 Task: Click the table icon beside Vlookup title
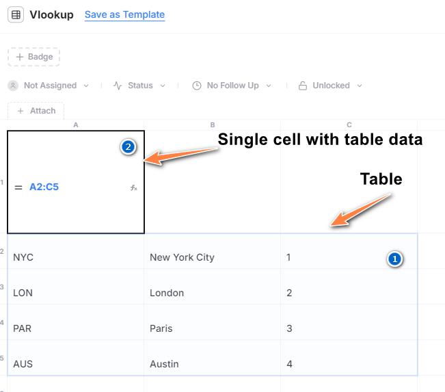(x=16, y=14)
